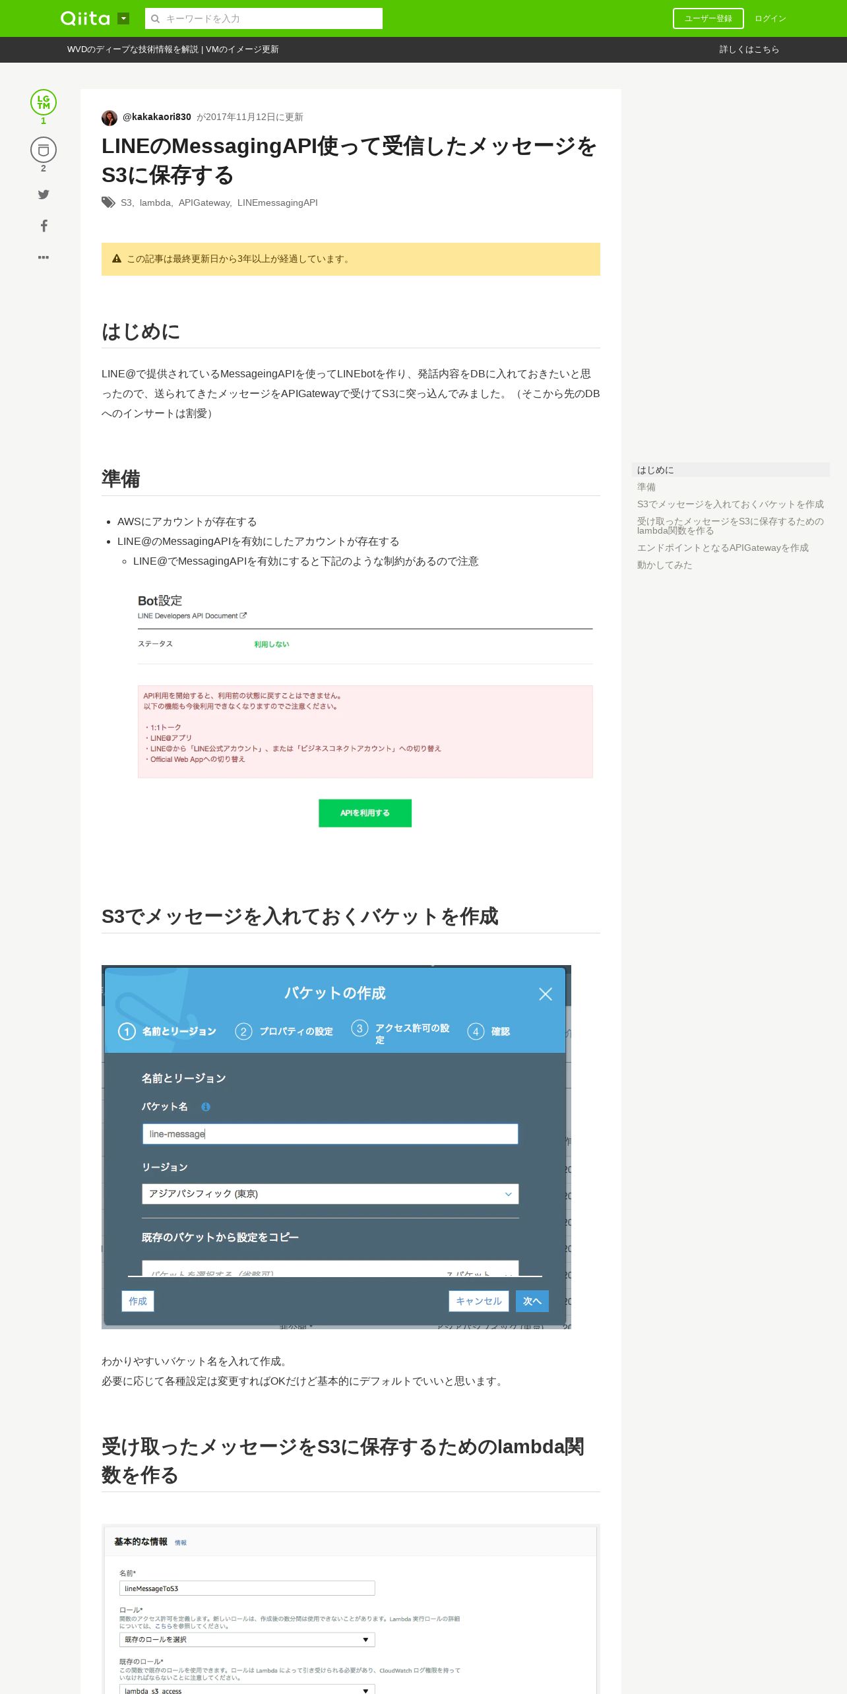Open the LINEmessagingAPI tag

coord(278,203)
